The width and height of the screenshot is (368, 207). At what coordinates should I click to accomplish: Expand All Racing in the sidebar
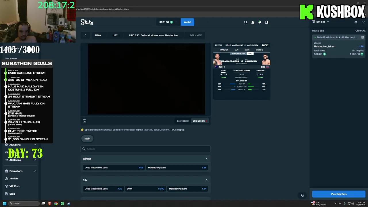35,160
